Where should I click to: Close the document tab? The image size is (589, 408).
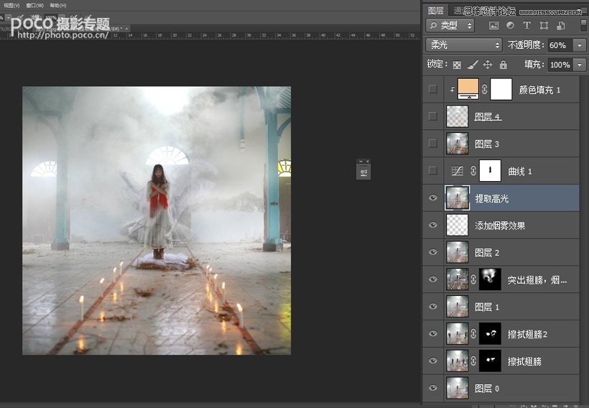click(x=127, y=28)
